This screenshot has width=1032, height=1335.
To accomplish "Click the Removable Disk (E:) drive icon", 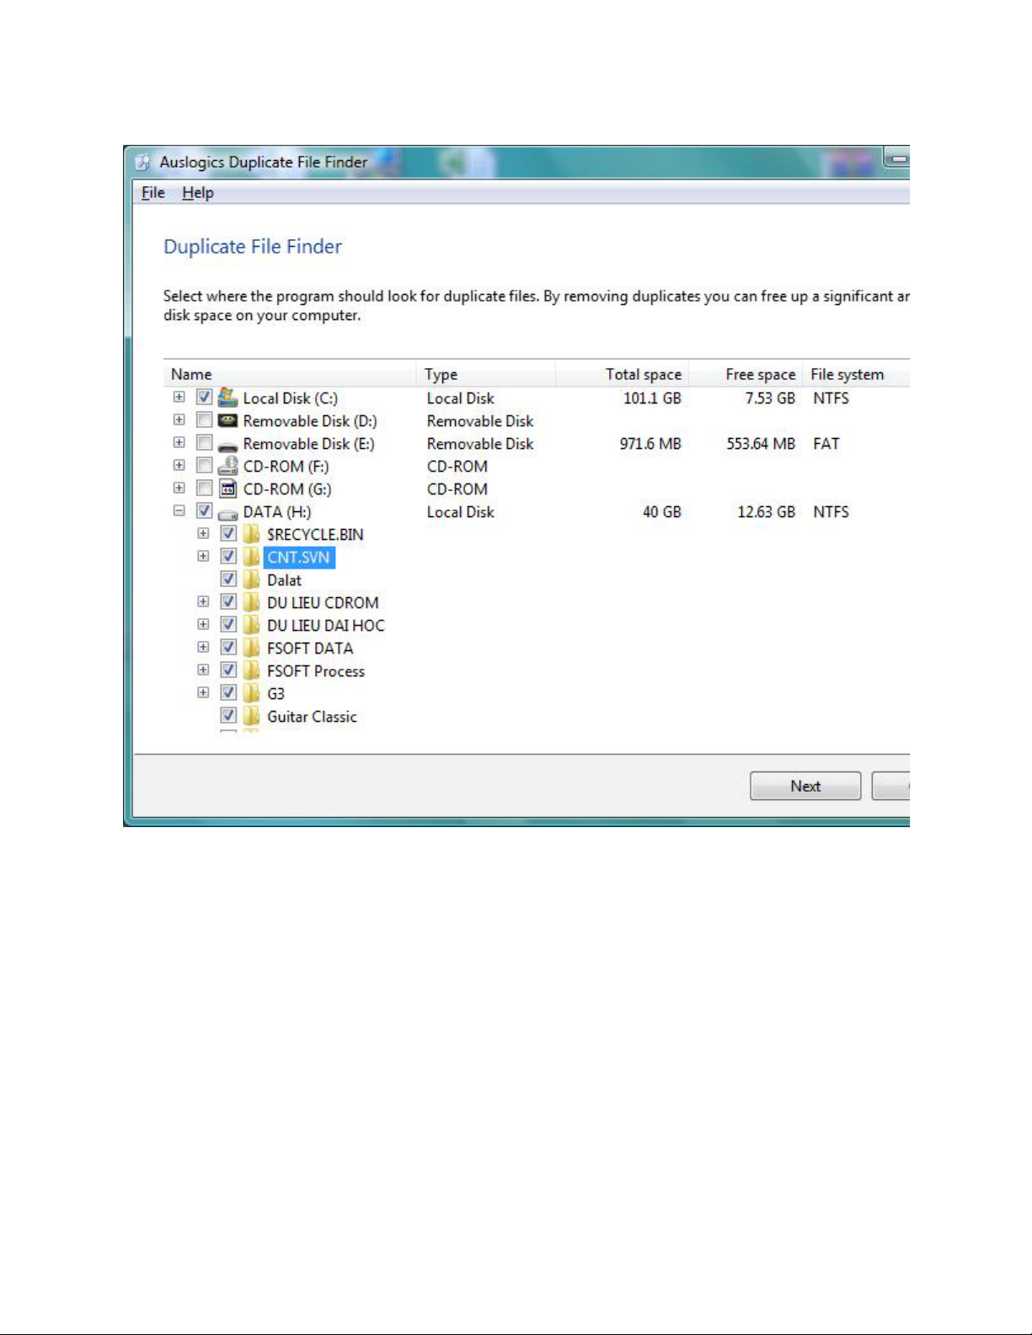I will coord(227,444).
